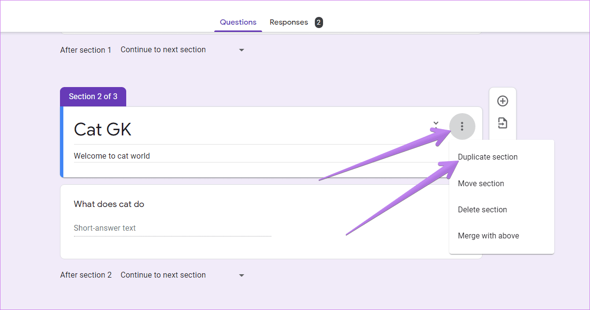Open the Responses tab
The height and width of the screenshot is (310, 590).
(289, 22)
